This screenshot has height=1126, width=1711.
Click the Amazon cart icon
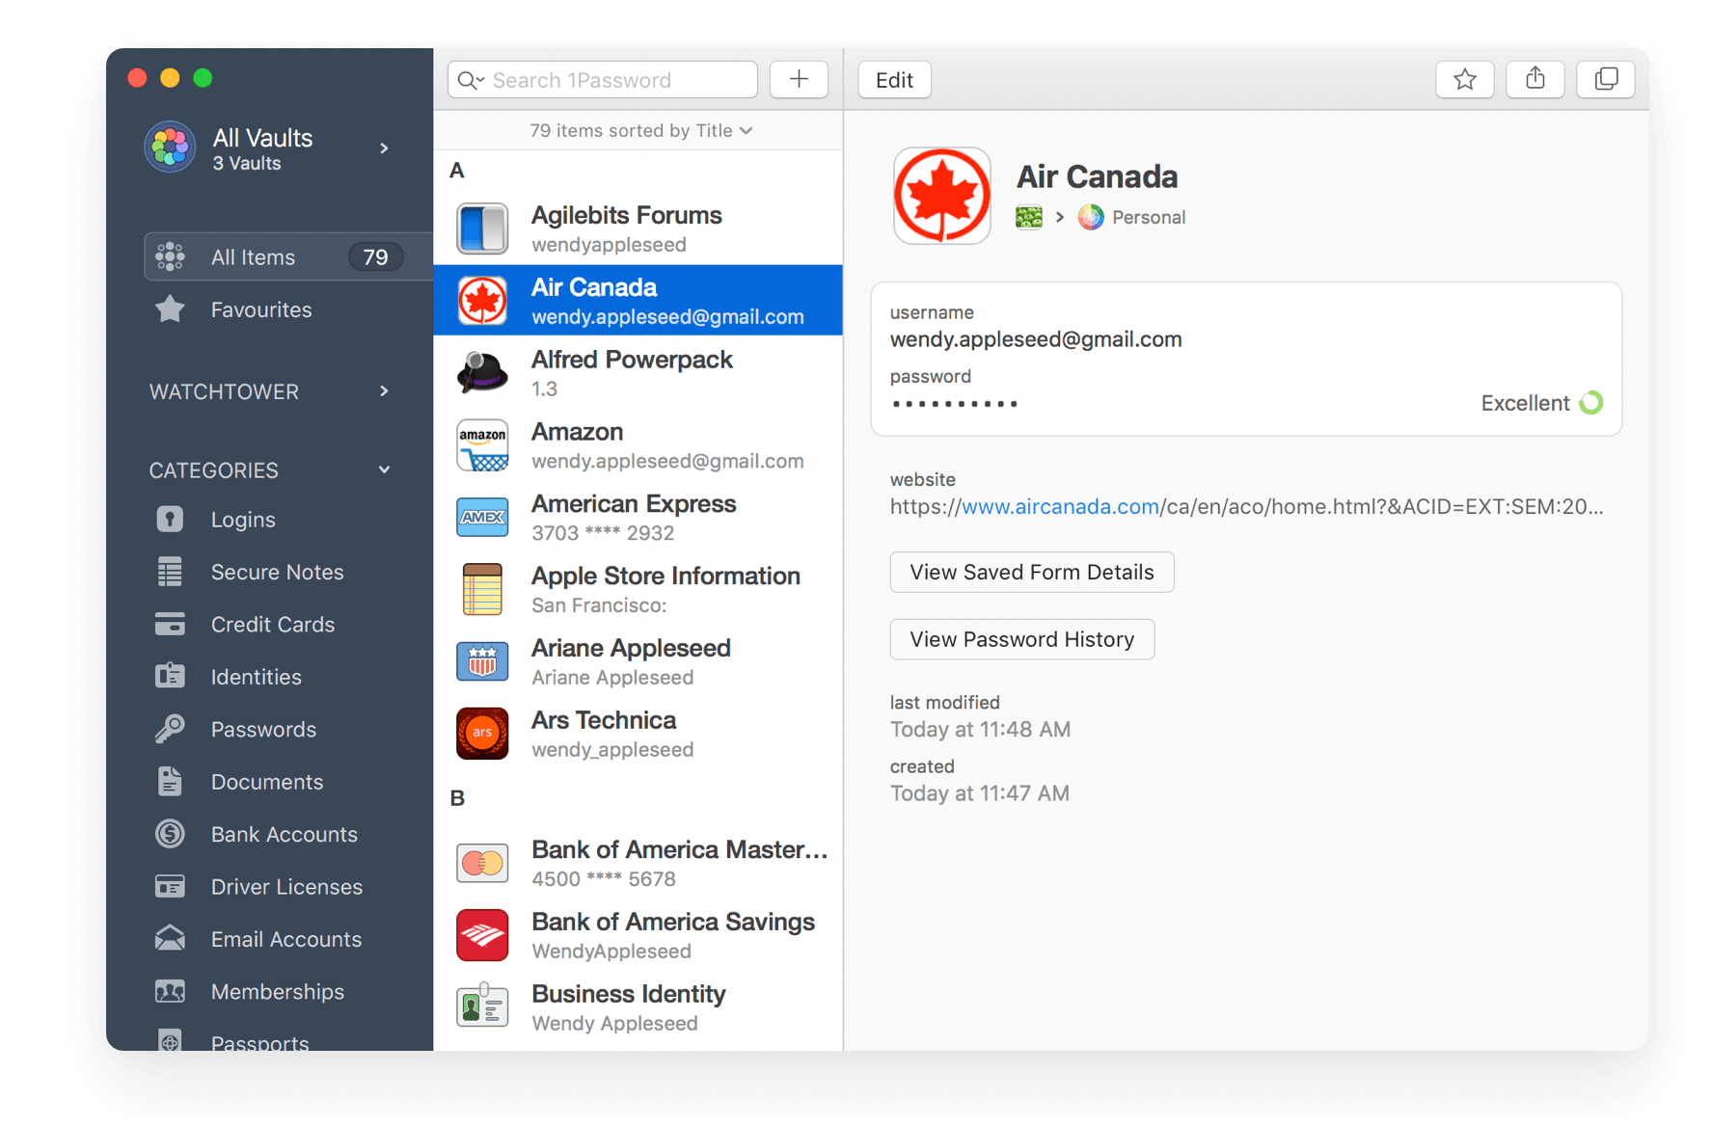(482, 445)
